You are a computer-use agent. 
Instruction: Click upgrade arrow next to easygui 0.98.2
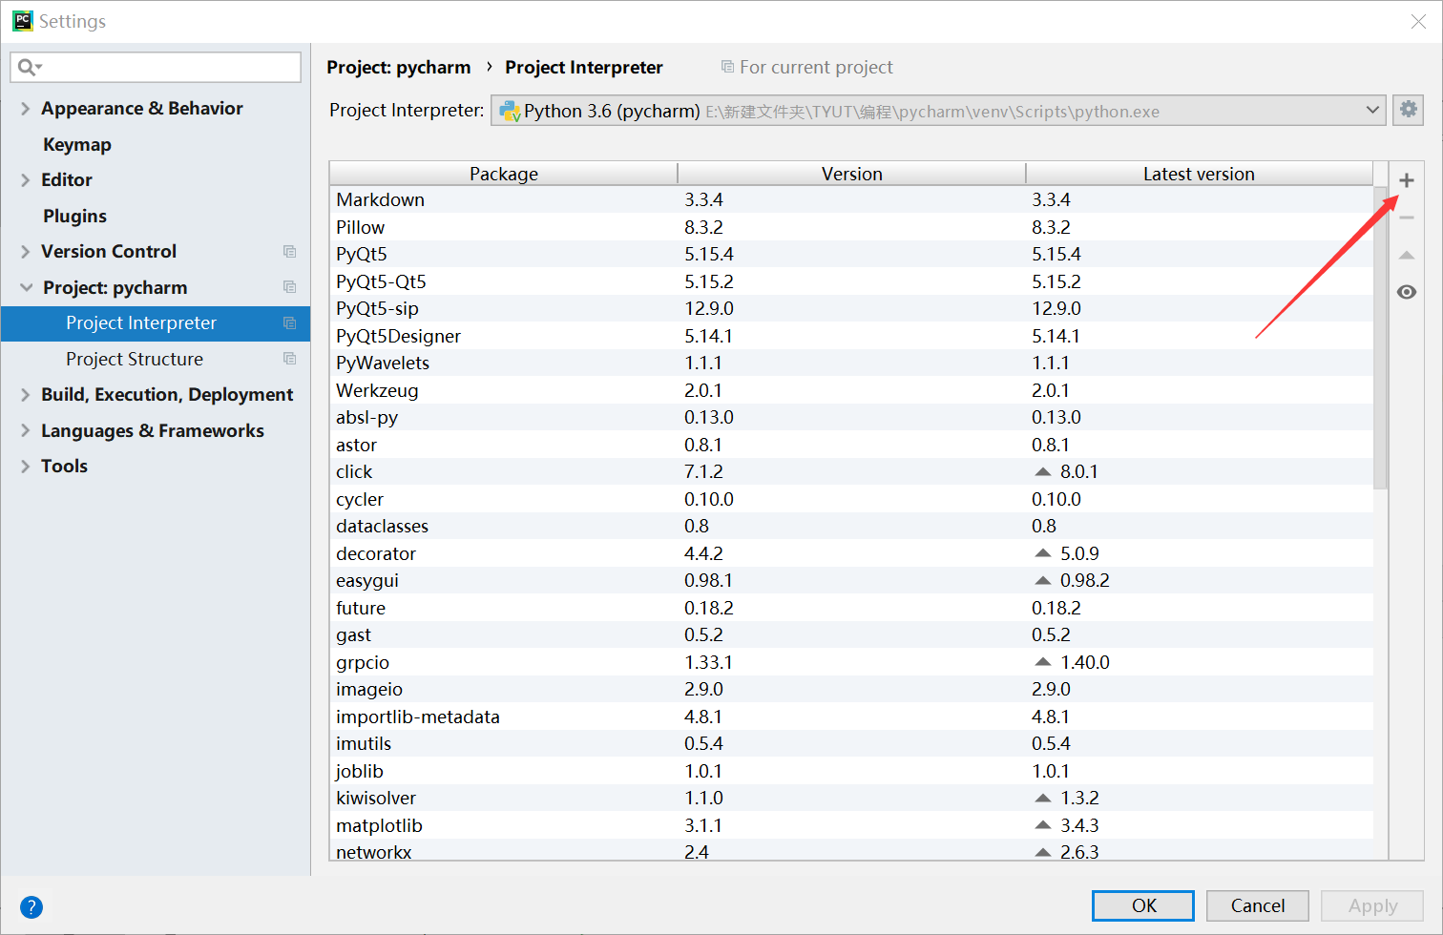1042,580
